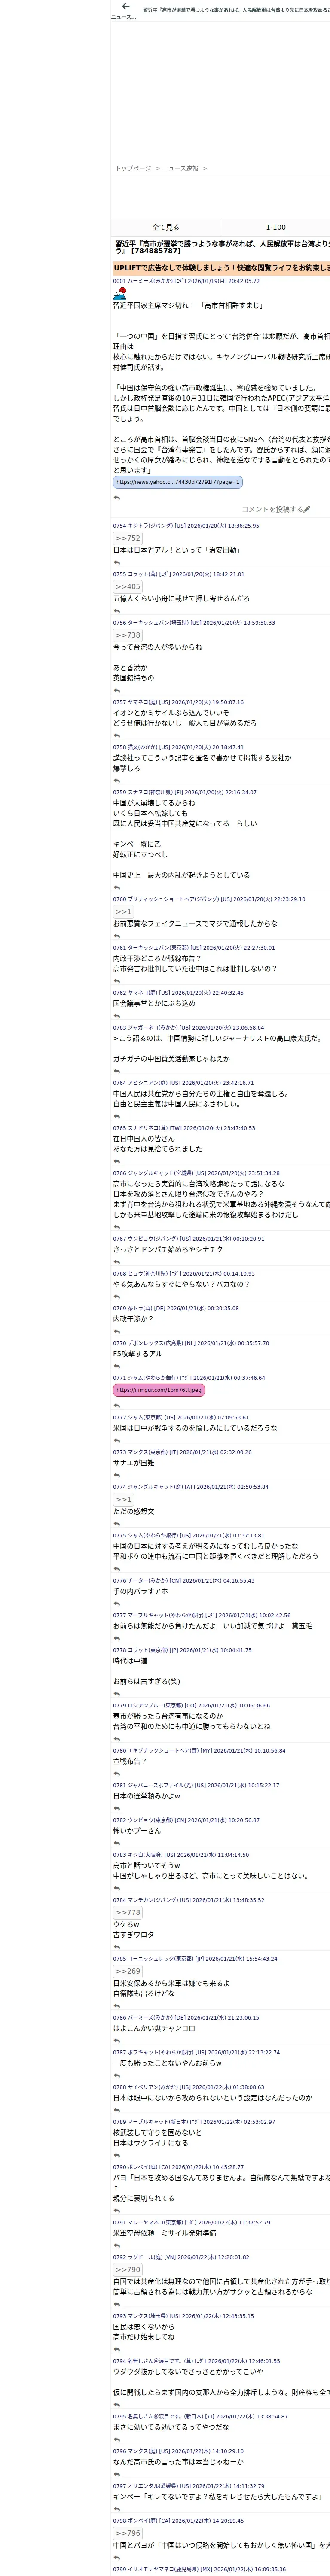330x2576 pixels.
Task: Switch to the 全て見る tab
Action: [165, 227]
